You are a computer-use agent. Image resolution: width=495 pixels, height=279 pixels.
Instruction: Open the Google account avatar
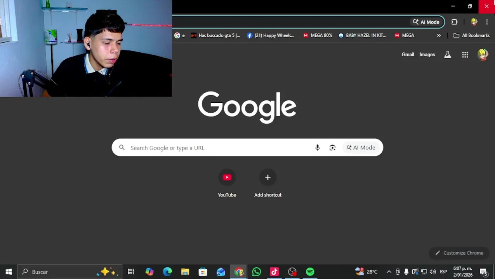[x=483, y=55]
